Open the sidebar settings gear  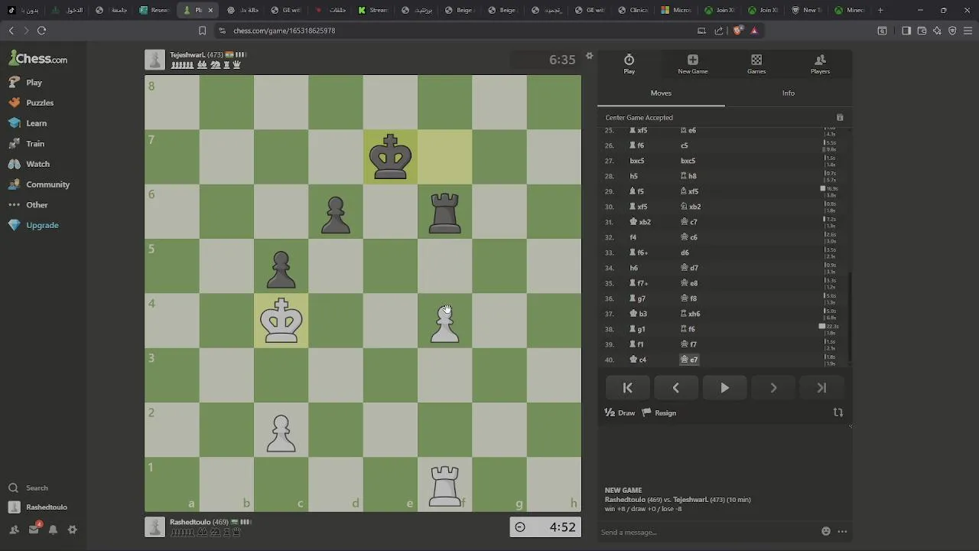[x=73, y=530]
